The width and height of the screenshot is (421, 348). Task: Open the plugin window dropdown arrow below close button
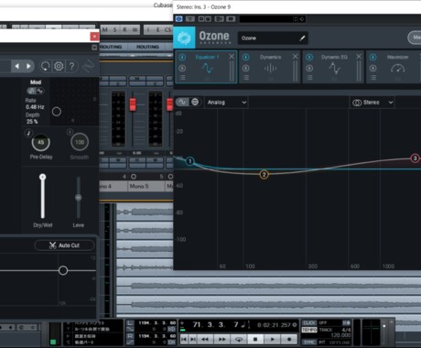94,48
